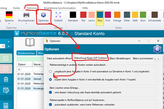The width and height of the screenshot is (164, 109).
Task: Switch to Datei automatisch öffnen tab
Action: [59, 58]
